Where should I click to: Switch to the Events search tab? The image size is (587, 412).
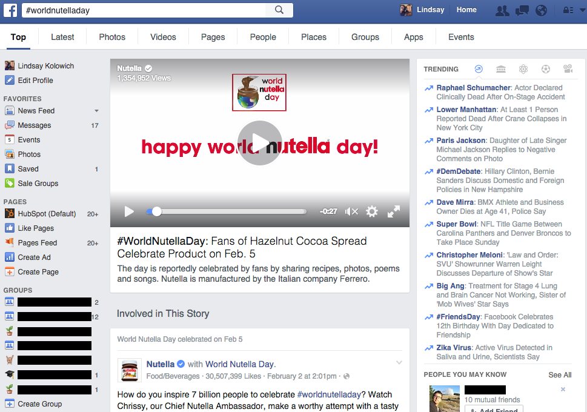[461, 37]
